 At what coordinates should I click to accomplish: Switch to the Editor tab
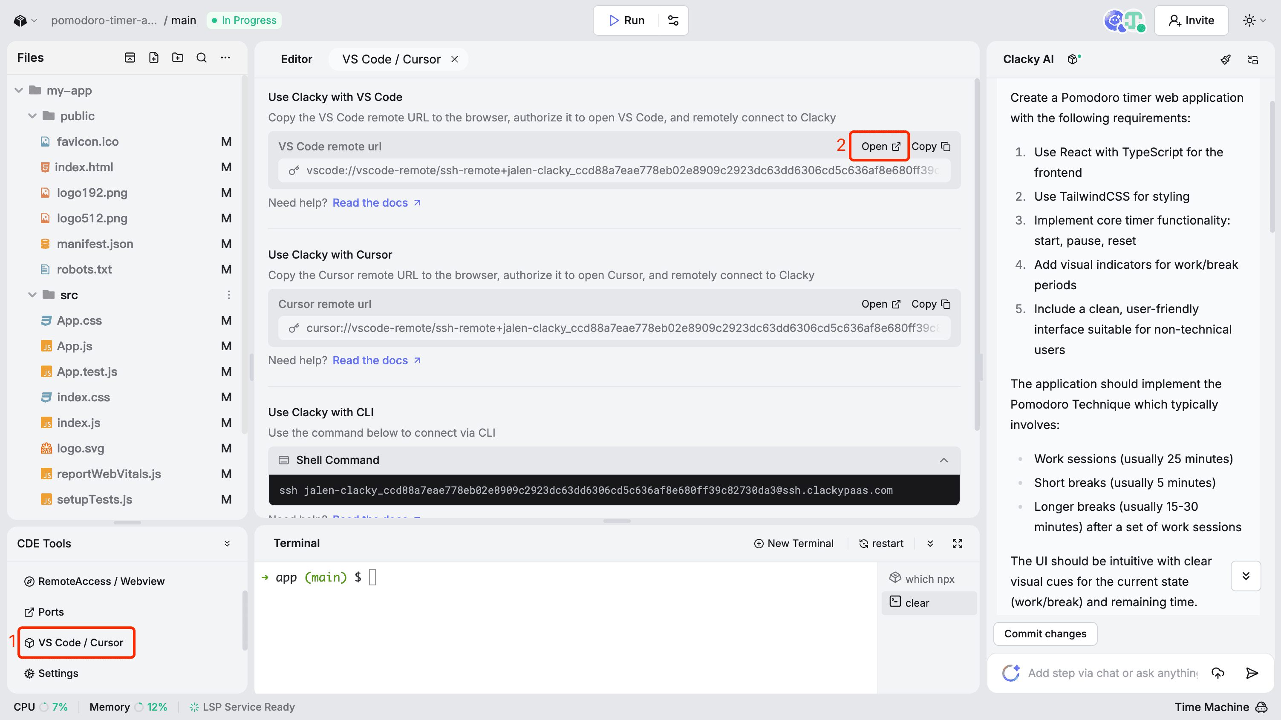(x=296, y=59)
